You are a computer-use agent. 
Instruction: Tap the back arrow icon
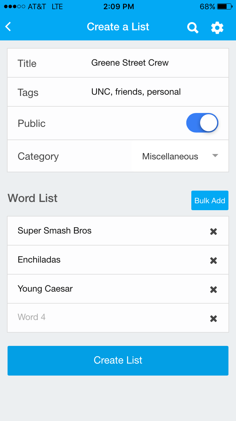pyautogui.click(x=8, y=27)
